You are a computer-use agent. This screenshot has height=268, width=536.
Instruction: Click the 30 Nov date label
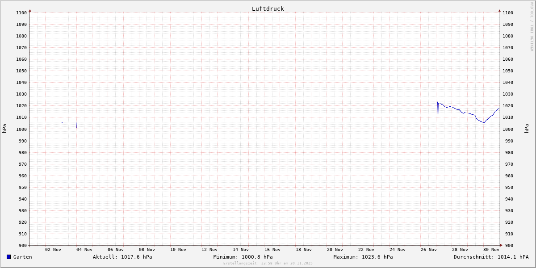point(491,250)
